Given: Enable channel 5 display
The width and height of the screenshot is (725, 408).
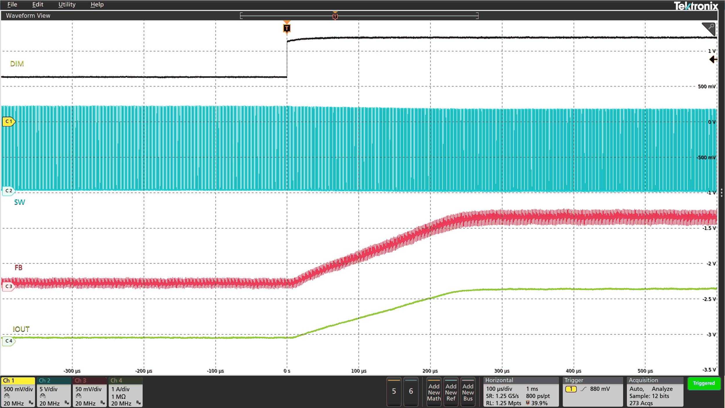Looking at the screenshot, I should coord(394,391).
